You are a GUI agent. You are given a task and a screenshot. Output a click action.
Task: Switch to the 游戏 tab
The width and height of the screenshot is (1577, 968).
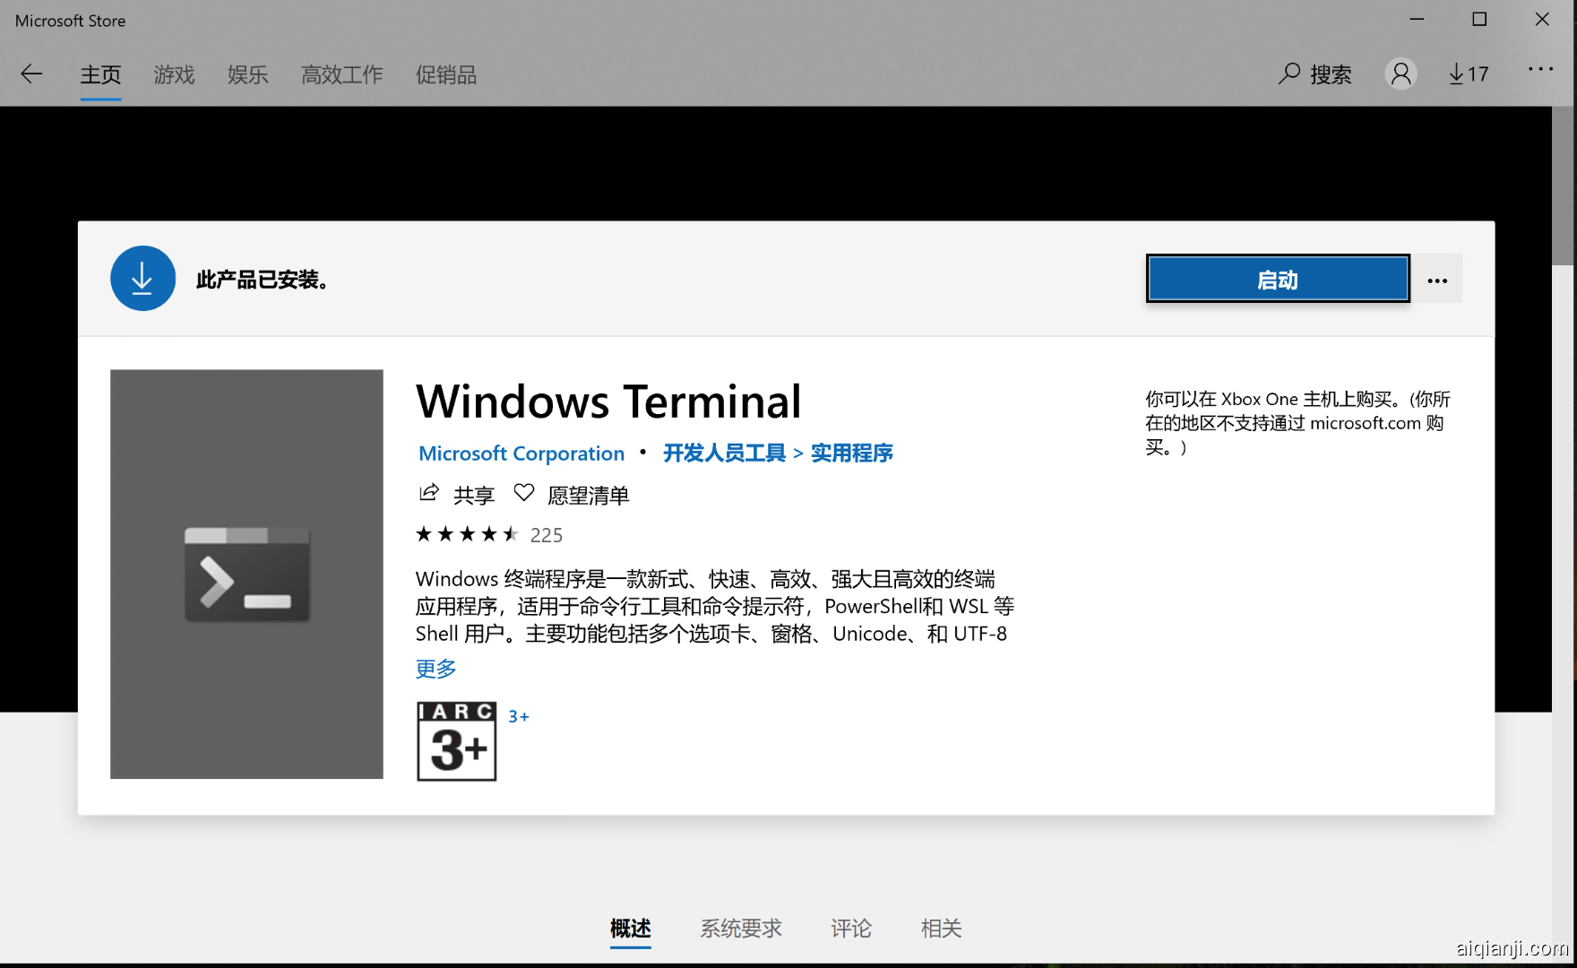pos(174,74)
